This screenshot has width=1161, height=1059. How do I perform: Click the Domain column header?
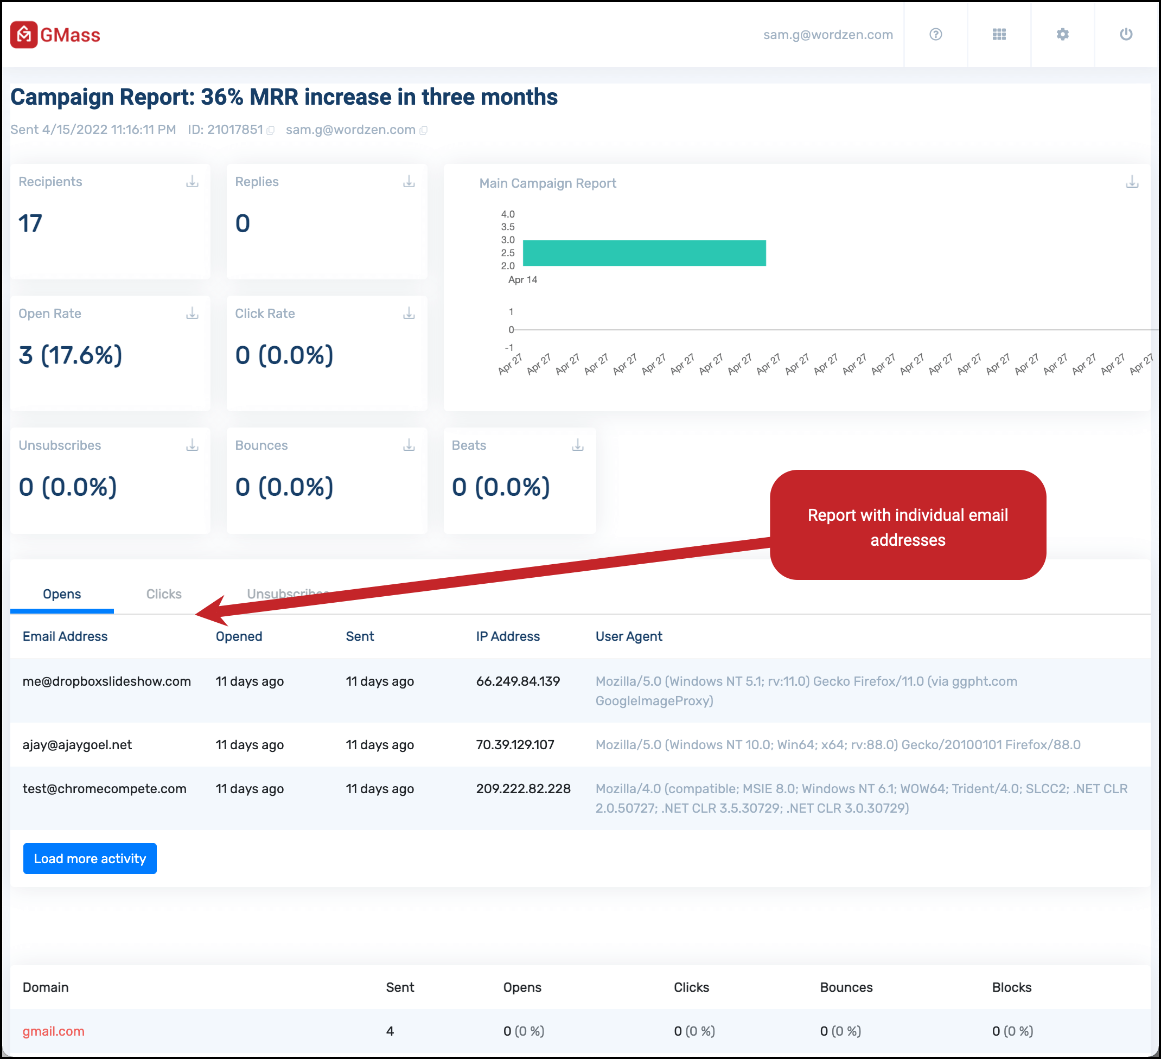46,987
